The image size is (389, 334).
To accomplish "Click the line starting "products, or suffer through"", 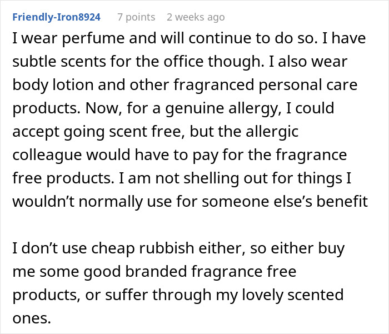I will [x=177, y=293].
